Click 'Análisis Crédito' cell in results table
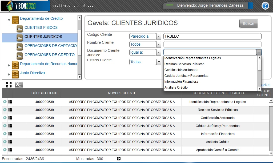The image size is (273, 163). 218,142
